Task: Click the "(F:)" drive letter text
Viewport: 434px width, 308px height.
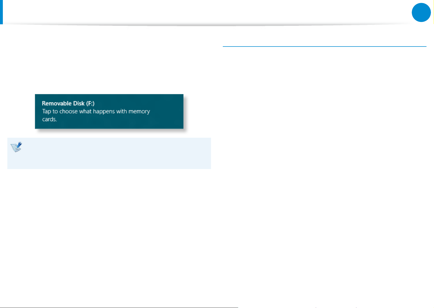Action: pyautogui.click(x=90, y=103)
